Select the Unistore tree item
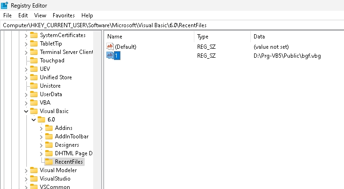Image resolution: width=344 pixels, height=189 pixels. tap(50, 86)
